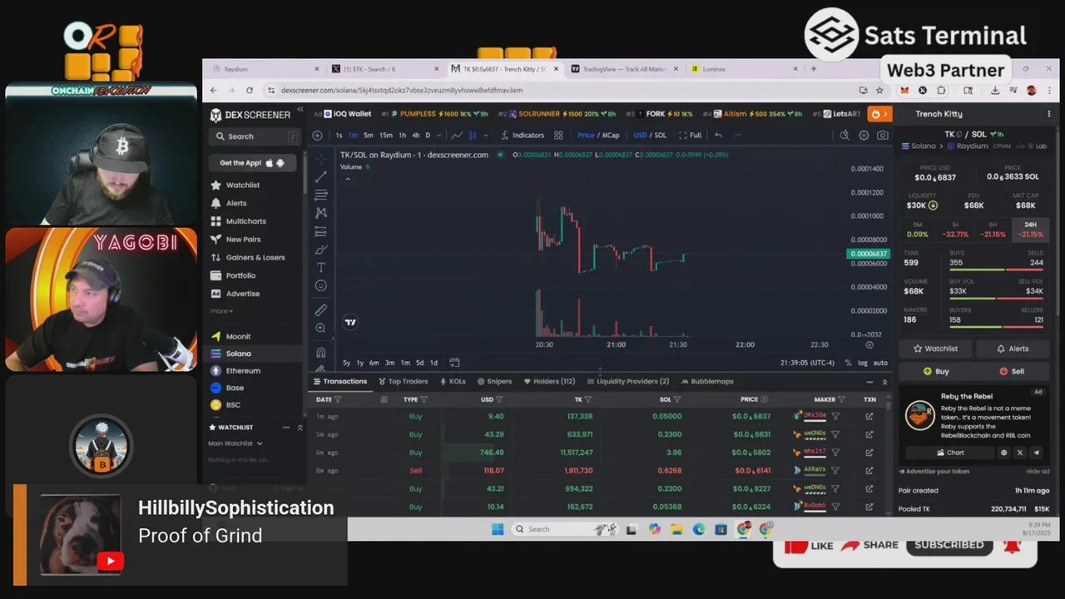
Task: Activate the zoom-in magnifier chart tool
Action: [321, 329]
